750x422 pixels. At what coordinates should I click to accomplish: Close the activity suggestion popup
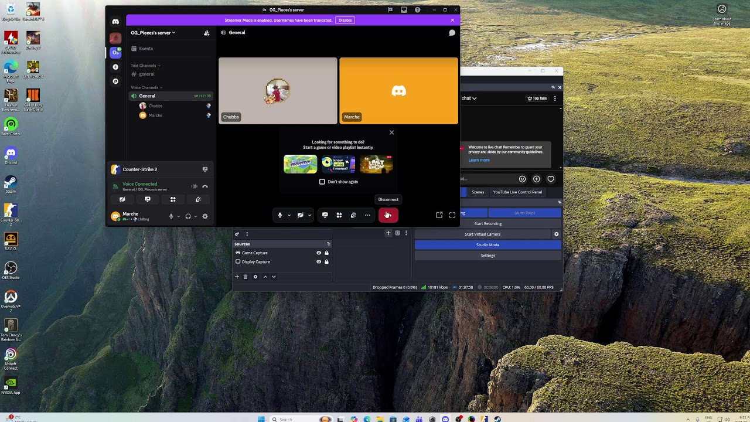(391, 132)
